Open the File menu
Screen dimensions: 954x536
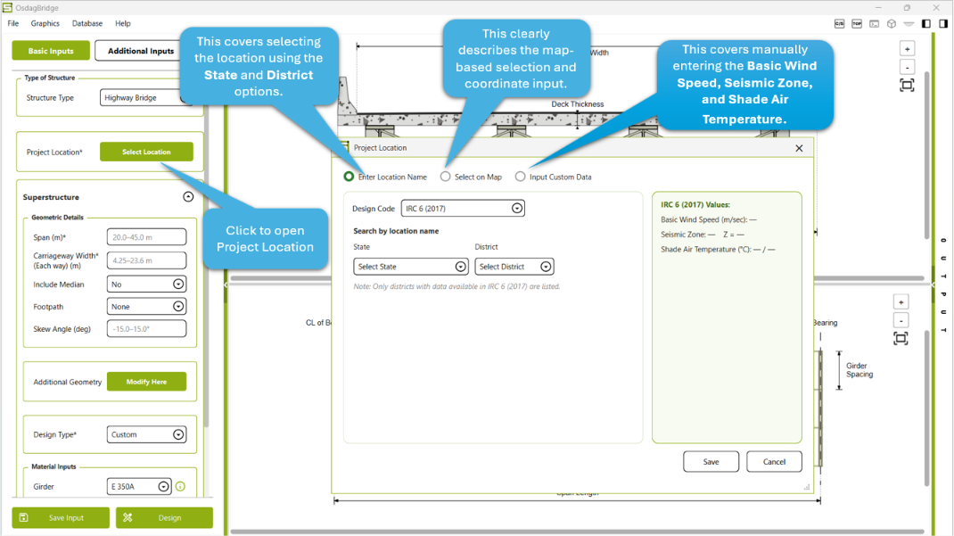pos(12,24)
